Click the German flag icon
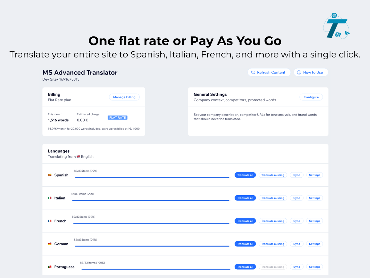This screenshot has width=370, height=278. (x=50, y=244)
